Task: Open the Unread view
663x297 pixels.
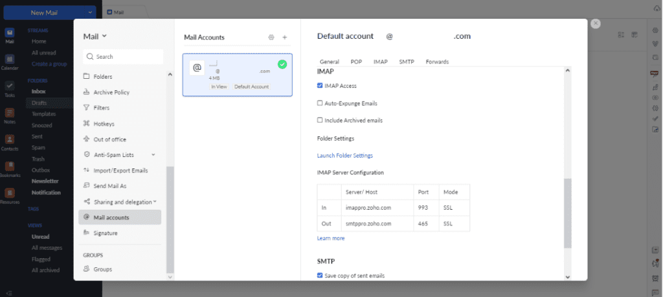Action: pyautogui.click(x=41, y=237)
